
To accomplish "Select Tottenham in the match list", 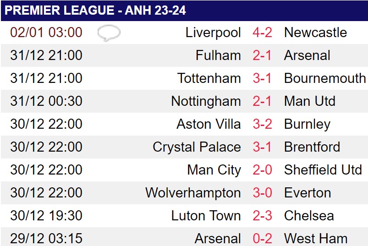I will point(209,78).
